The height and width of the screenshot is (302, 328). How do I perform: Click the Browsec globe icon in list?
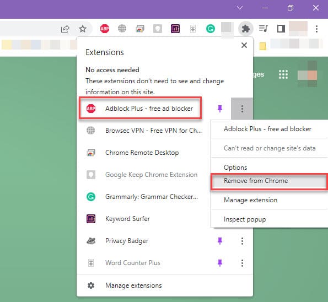pyautogui.click(x=90, y=131)
